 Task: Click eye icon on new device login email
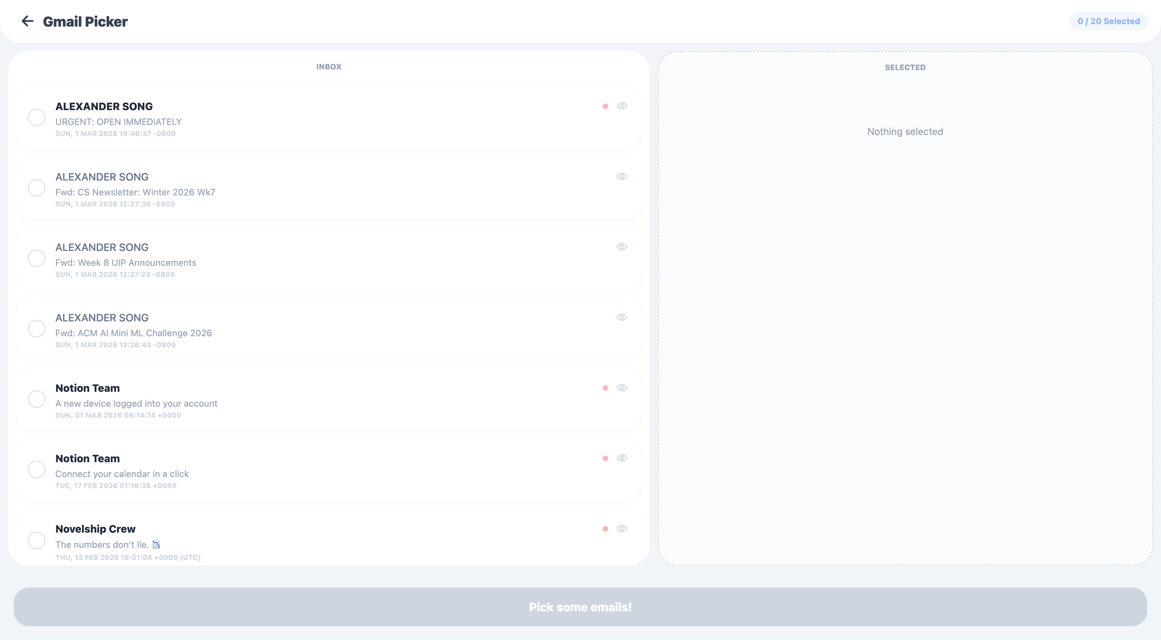pos(622,388)
